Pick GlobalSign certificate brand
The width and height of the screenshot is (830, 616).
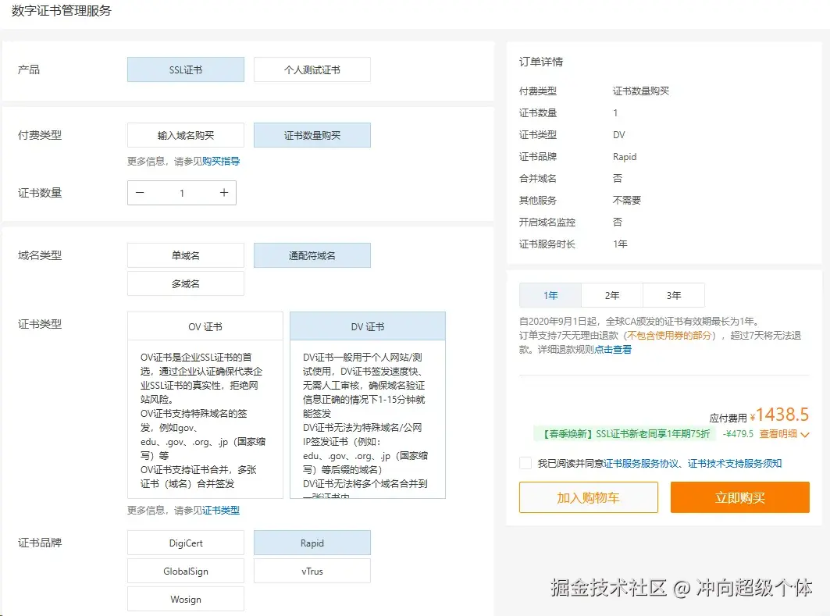click(186, 571)
